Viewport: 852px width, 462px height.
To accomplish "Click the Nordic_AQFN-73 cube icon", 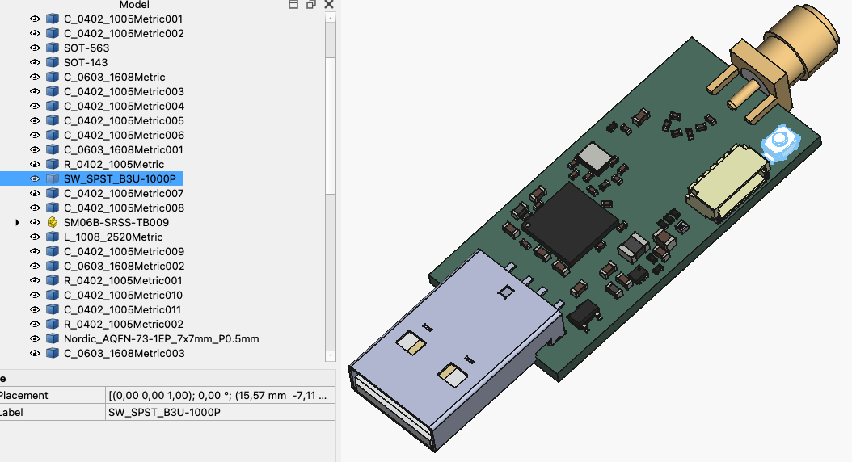I will [53, 338].
